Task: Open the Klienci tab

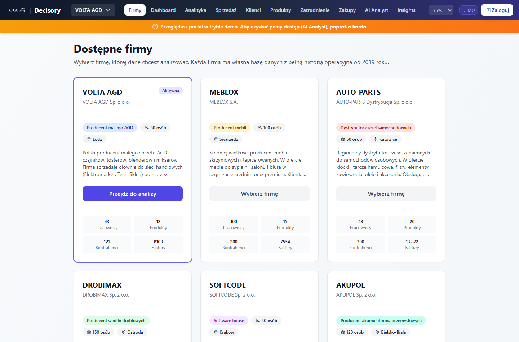Action: (x=253, y=10)
